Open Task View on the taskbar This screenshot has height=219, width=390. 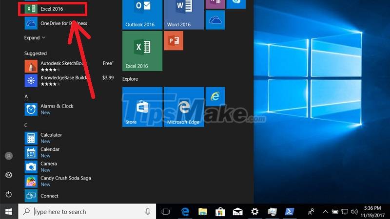[166, 212]
